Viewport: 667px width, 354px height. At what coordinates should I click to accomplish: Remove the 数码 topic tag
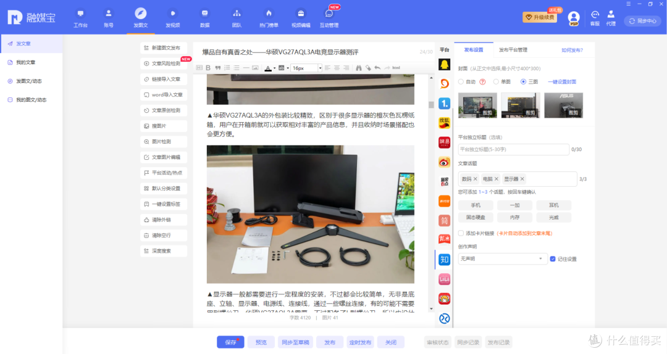[x=475, y=179]
